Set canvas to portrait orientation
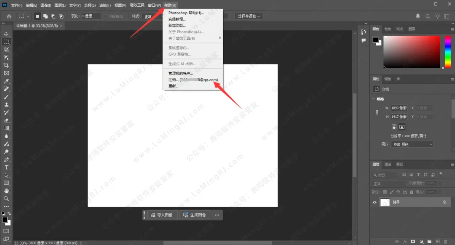455x245 pixels. click(x=394, y=127)
